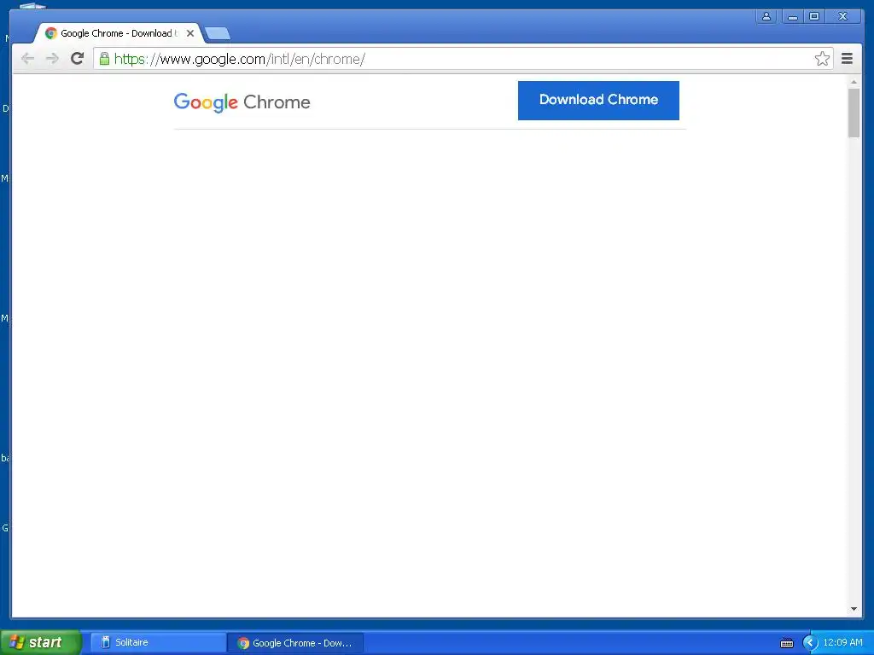Click the Google Chrome logo on the page
874x655 pixels.
[x=242, y=102]
